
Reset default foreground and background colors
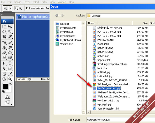click(x=3, y=92)
